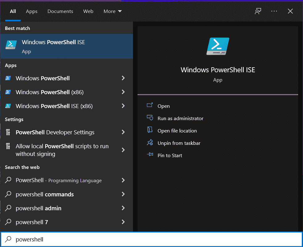Run PowerShell ISE as administrator
The width and height of the screenshot is (303, 247).
click(x=180, y=118)
